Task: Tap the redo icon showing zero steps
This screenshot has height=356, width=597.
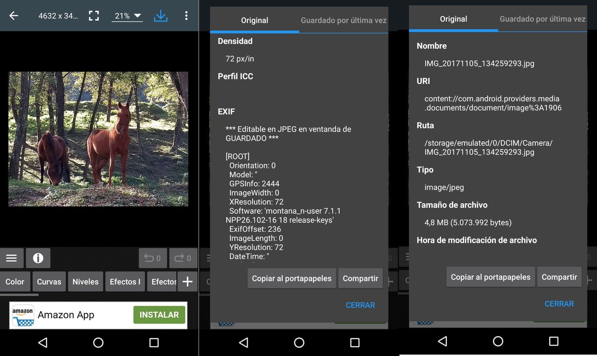Action: 183,258
